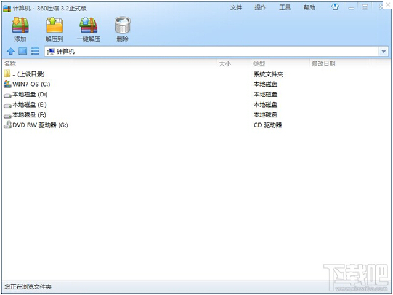Click the CD 驱动器 type cell

click(x=268, y=125)
